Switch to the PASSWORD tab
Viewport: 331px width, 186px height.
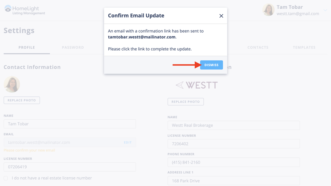[x=73, y=47]
